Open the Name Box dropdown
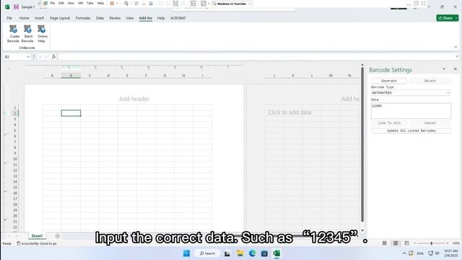 (x=28, y=56)
